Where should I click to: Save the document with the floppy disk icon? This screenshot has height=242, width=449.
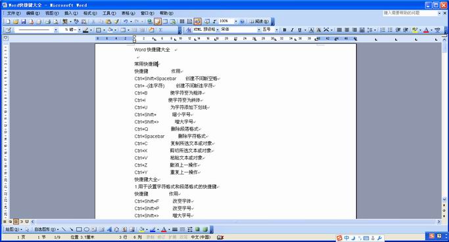point(24,22)
